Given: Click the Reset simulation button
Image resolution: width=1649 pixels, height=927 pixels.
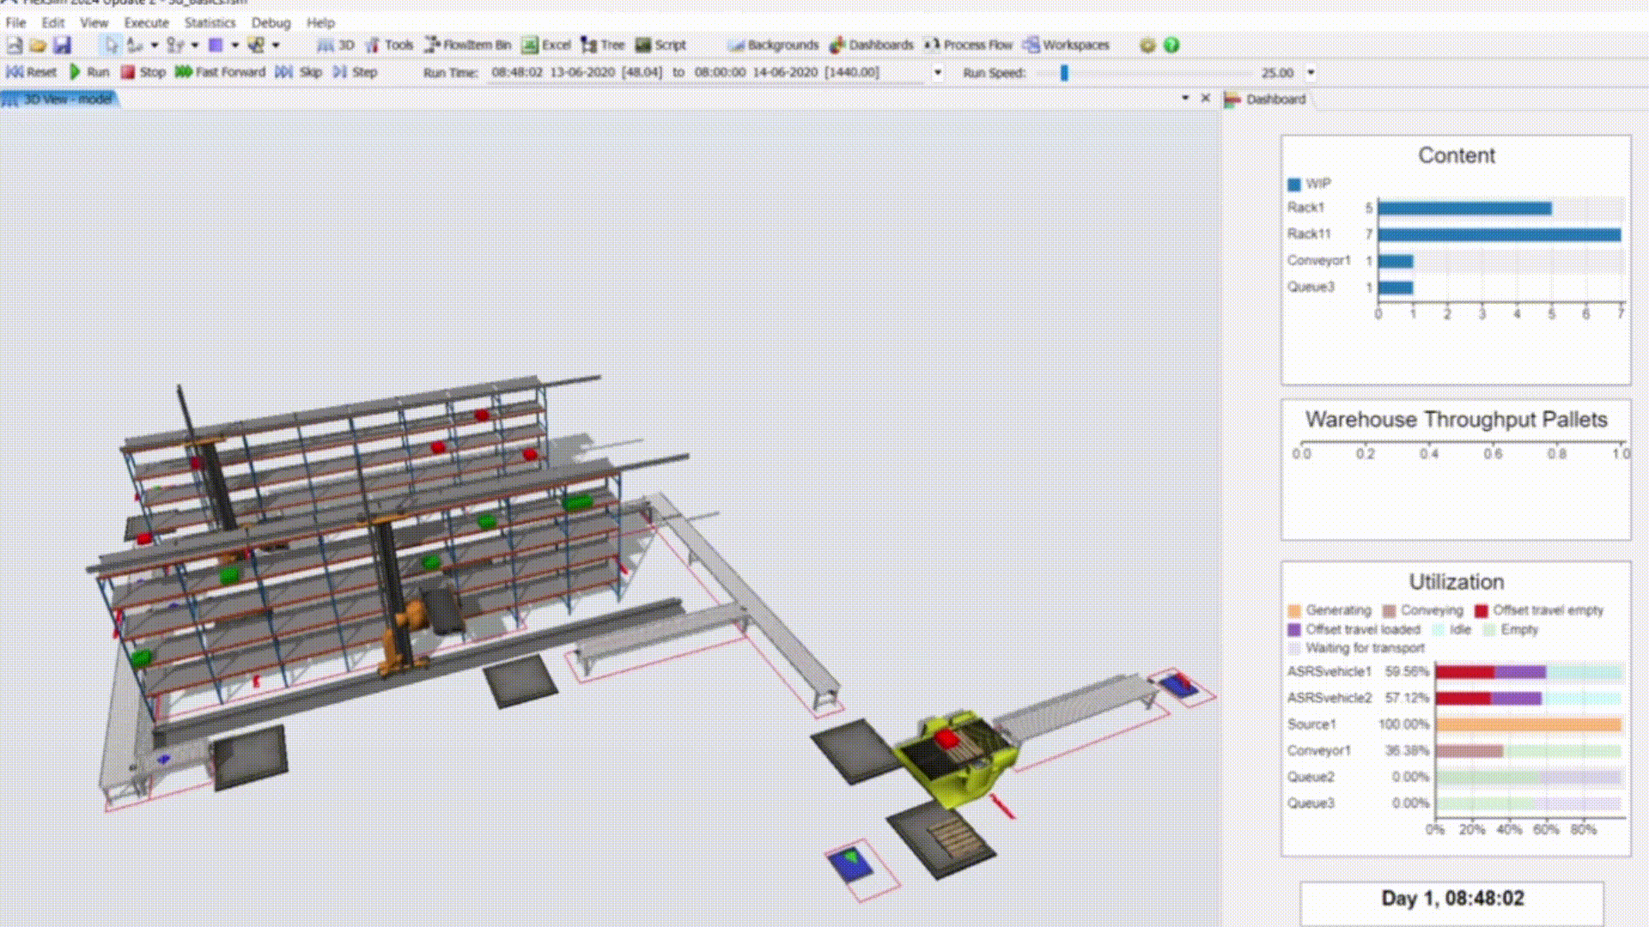Looking at the screenshot, I should [32, 72].
